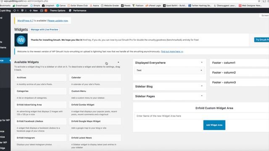Select the Enfold Advertising Area widget

coord(40,105)
